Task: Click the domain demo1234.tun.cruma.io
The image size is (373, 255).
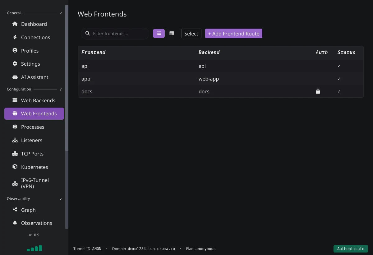Action: click(x=151, y=249)
